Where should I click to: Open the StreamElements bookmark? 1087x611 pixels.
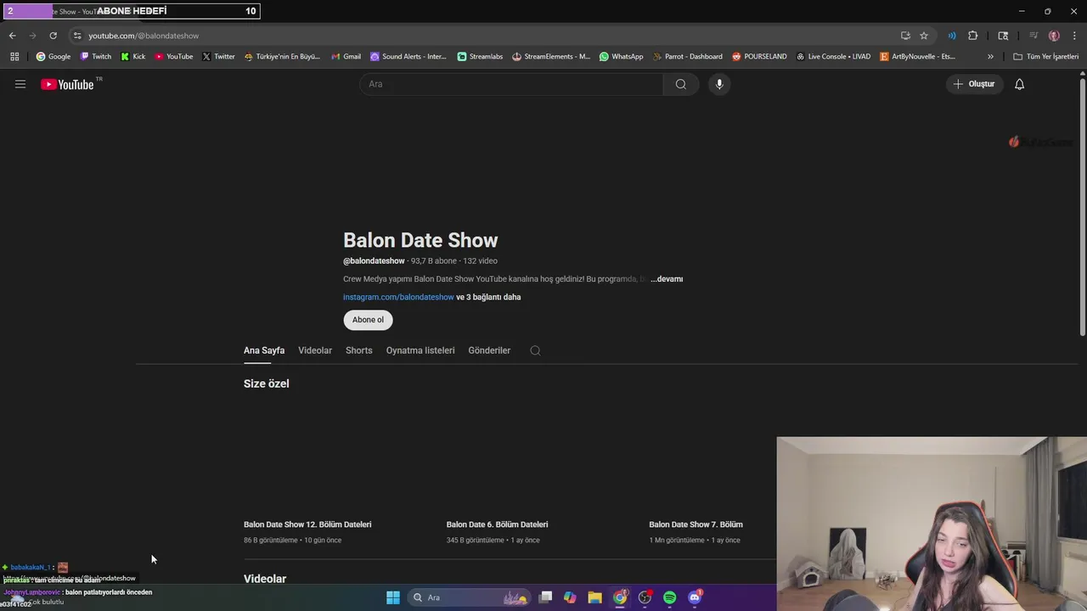coord(551,57)
